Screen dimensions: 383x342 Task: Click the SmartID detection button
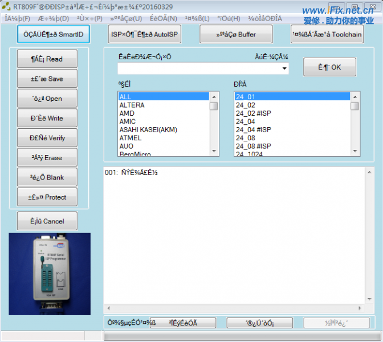tap(54, 34)
